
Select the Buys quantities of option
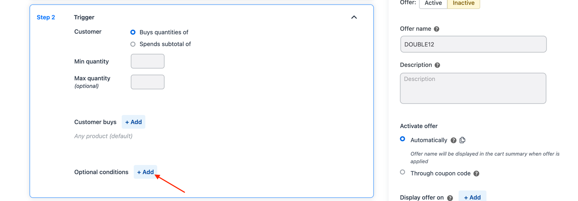tap(133, 32)
